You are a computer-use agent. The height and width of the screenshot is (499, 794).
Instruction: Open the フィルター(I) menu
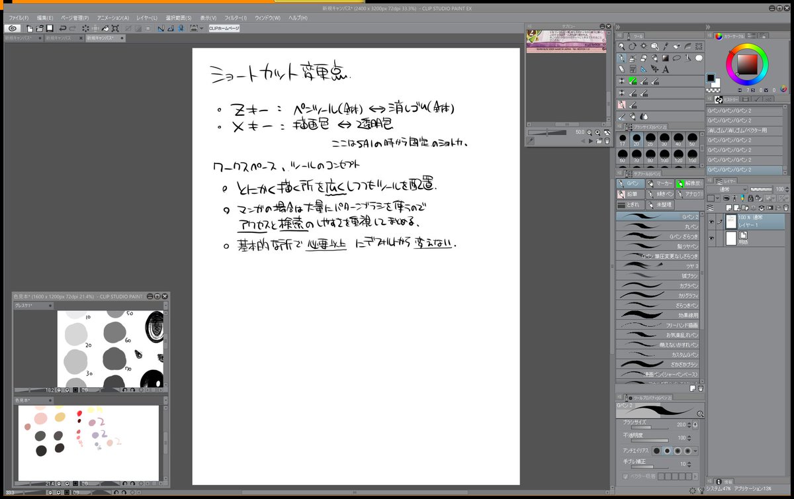pyautogui.click(x=236, y=17)
